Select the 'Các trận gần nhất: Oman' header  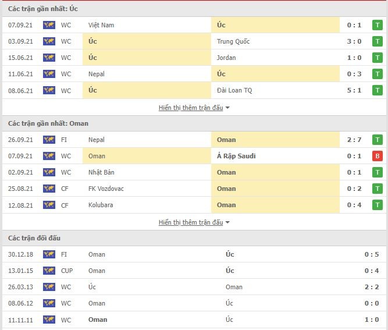[x=48, y=123]
